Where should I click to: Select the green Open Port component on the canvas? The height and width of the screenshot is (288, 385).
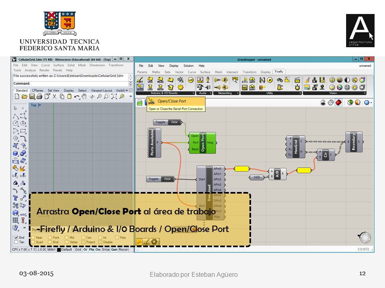pyautogui.click(x=203, y=143)
